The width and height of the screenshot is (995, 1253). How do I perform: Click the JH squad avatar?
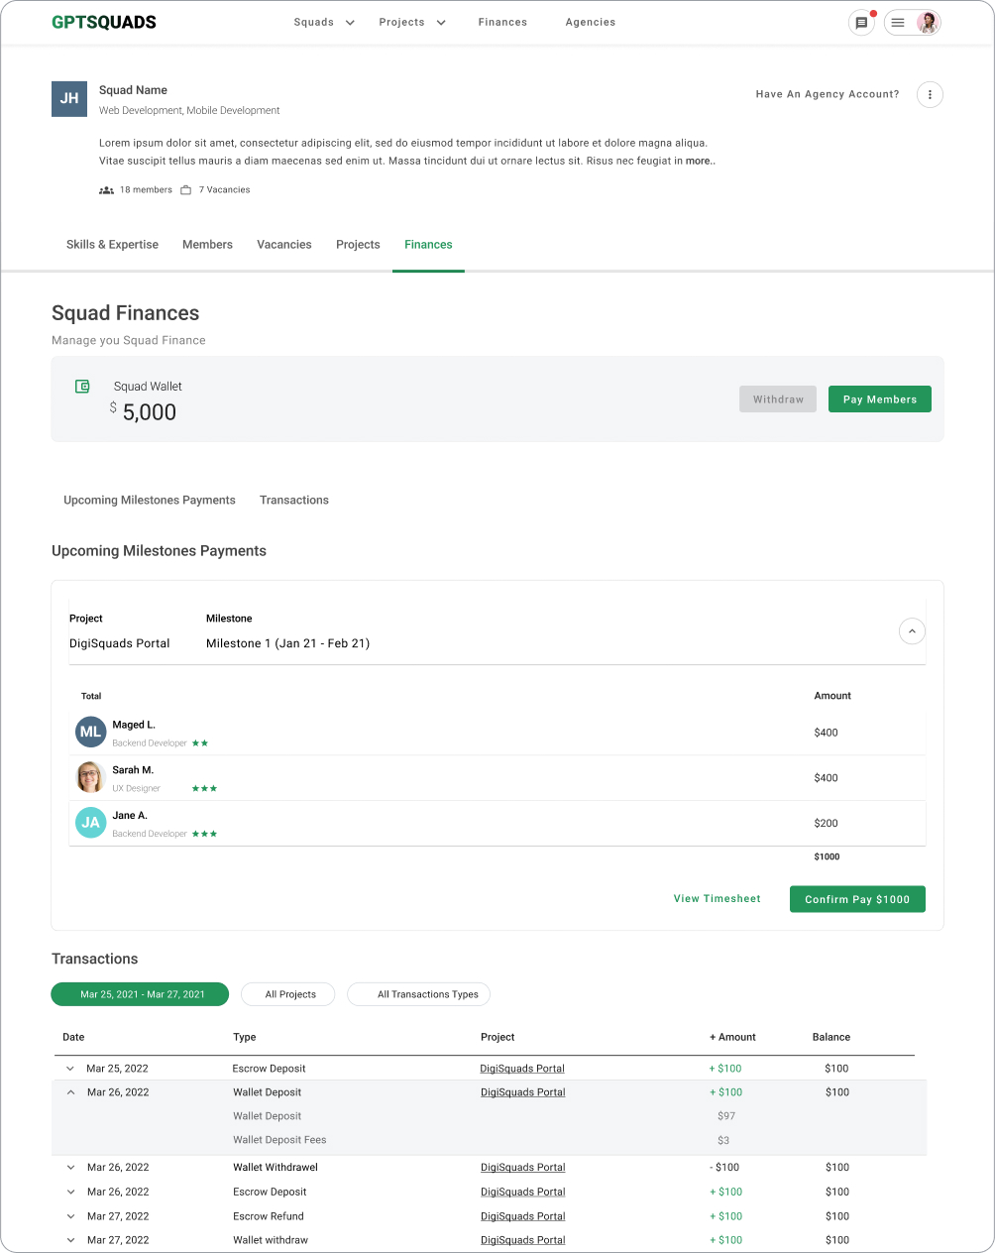coord(68,99)
